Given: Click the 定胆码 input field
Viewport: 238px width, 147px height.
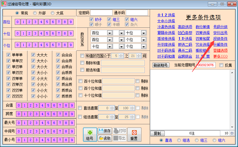Looking at the screenshot, I should click(x=101, y=13).
